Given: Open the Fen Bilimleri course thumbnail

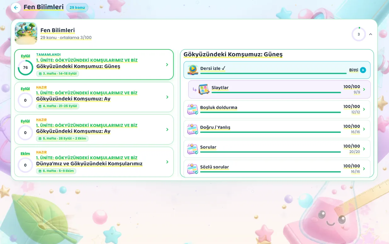Looking at the screenshot, I should 26,33.
